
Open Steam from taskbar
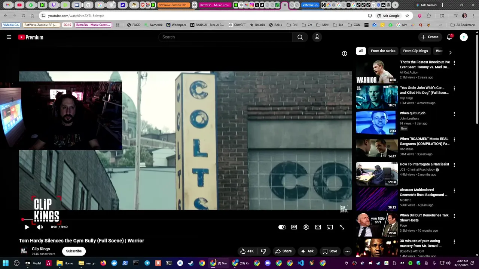coord(191,263)
